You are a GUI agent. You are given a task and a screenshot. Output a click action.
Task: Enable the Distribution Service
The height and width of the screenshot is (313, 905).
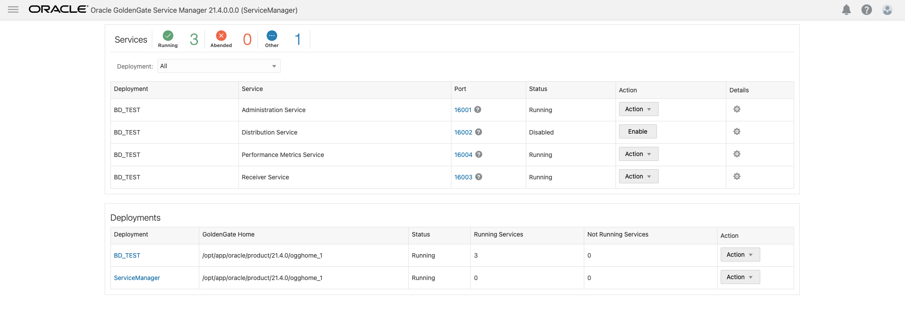637,131
